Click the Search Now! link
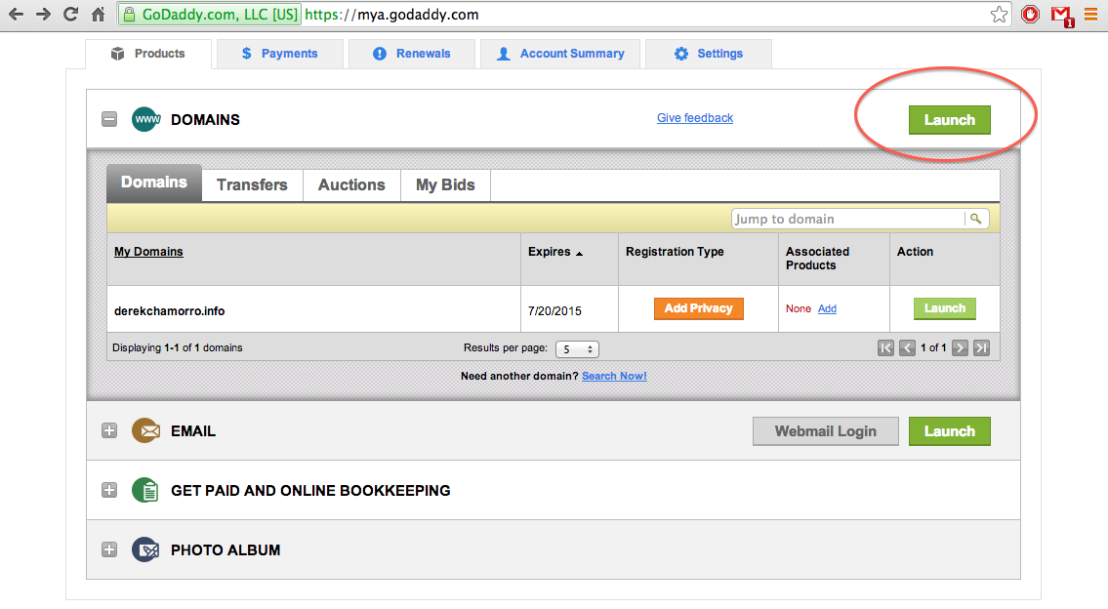1108x609 pixels. pos(614,376)
